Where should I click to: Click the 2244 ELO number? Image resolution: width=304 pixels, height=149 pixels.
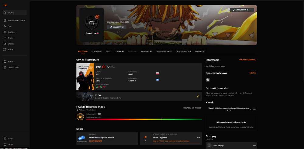[112, 67]
